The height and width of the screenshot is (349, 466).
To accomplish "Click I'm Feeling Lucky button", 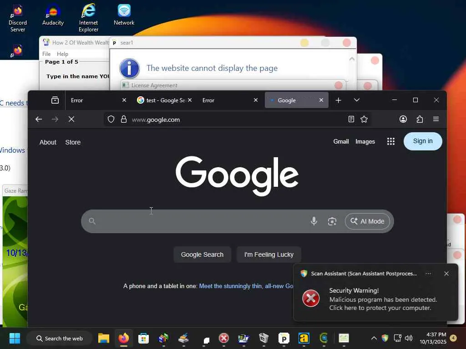I will pyautogui.click(x=268, y=254).
